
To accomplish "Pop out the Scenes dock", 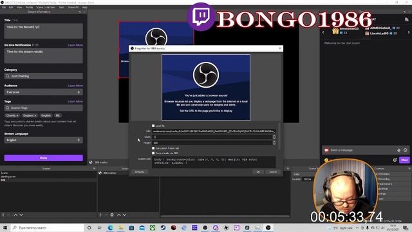I will 94,168.
